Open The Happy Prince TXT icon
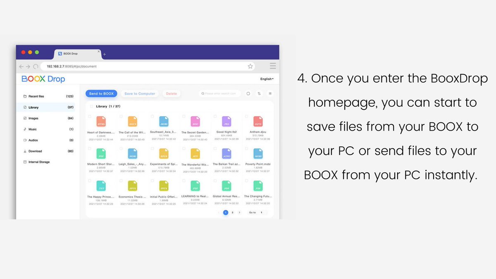This screenshot has height=279, width=496. 101,186
